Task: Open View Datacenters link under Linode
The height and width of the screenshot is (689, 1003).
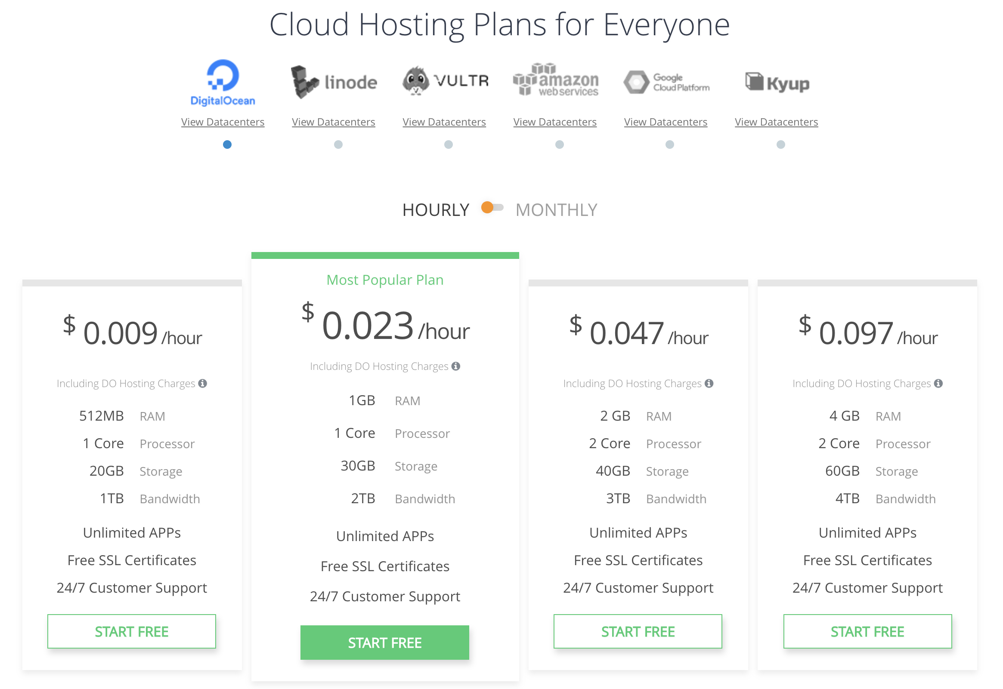Action: pos(334,122)
